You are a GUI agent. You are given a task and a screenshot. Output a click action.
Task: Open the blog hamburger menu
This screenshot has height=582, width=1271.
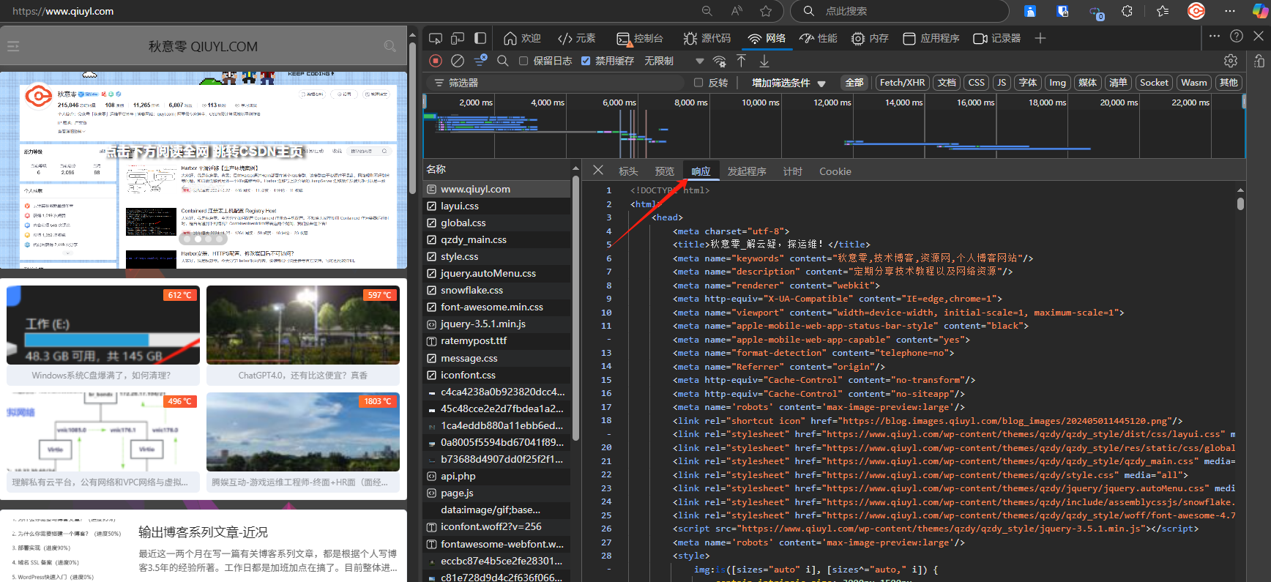tap(13, 46)
